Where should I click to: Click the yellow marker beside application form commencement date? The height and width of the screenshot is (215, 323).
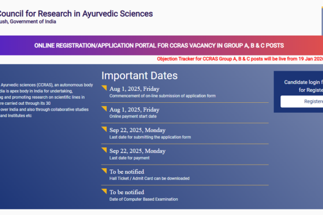coord(104,88)
